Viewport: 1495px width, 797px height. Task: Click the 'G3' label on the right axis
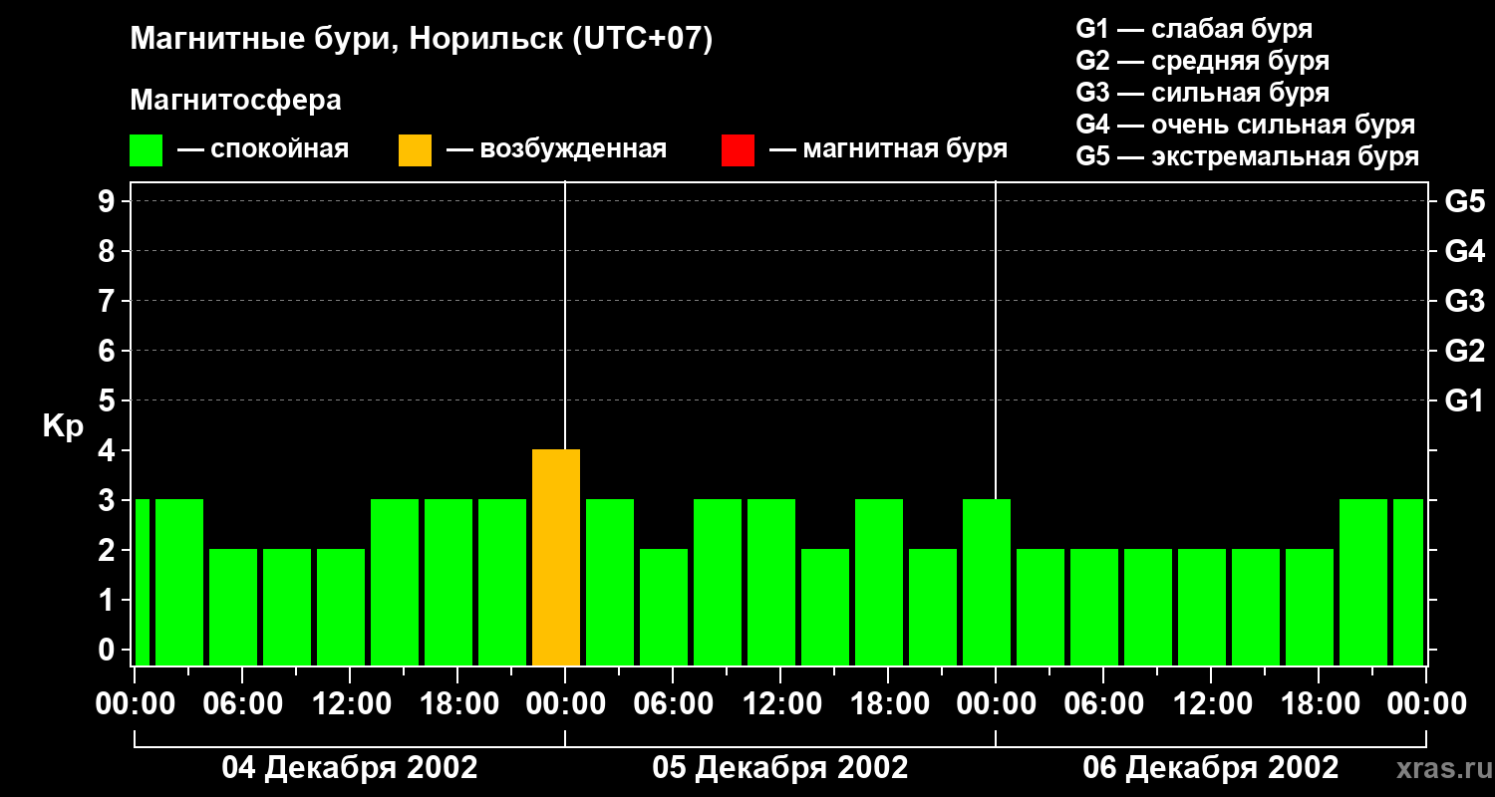tap(1465, 301)
